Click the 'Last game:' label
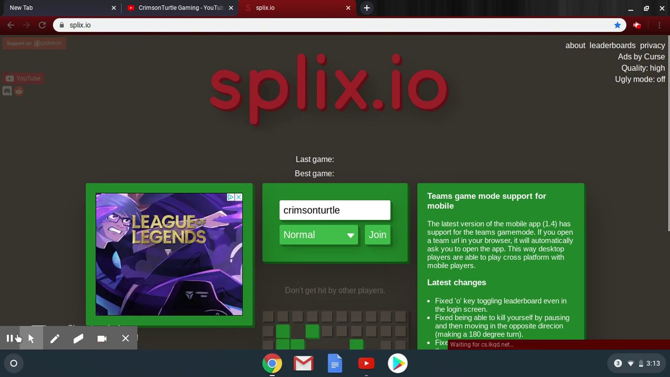 click(315, 159)
